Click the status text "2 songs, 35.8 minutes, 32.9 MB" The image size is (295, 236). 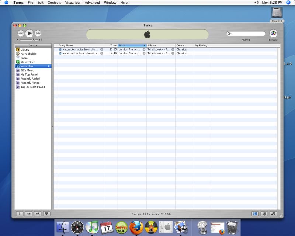(x=151, y=214)
